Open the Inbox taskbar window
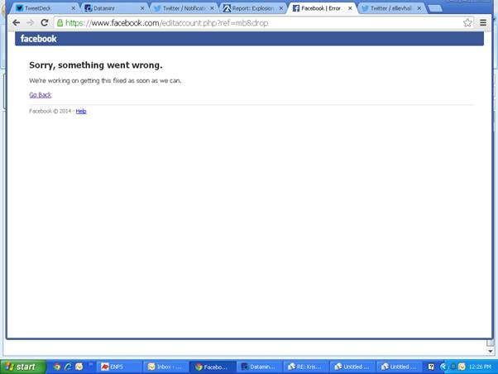The image size is (498, 374). click(165, 367)
